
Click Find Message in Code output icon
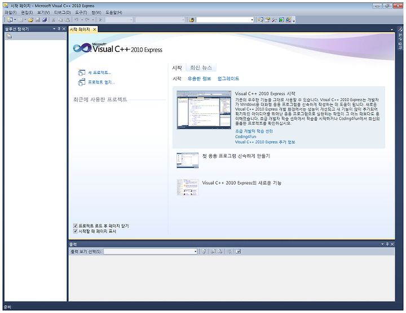(204, 252)
